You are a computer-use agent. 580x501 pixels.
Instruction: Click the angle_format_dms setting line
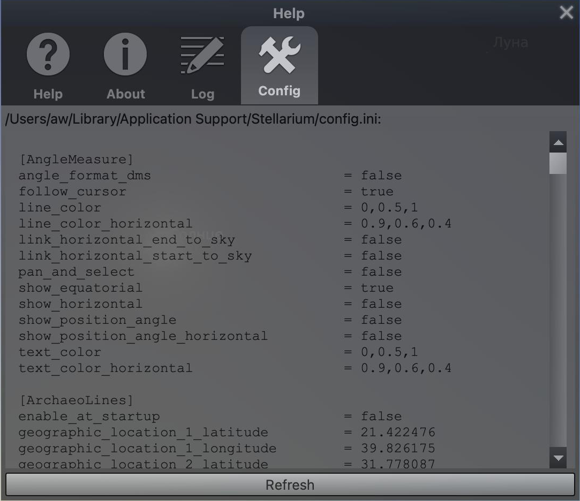pyautogui.click(x=85, y=176)
